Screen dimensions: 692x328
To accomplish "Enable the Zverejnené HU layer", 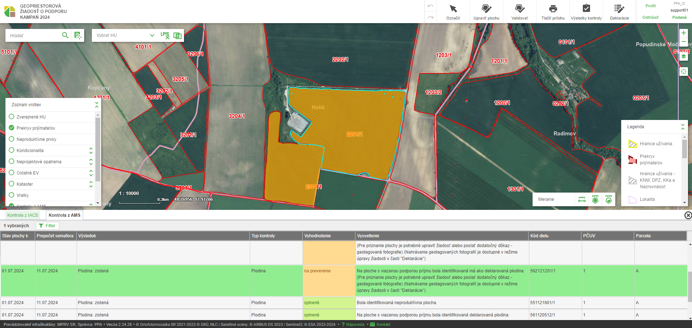I will tap(12, 117).
